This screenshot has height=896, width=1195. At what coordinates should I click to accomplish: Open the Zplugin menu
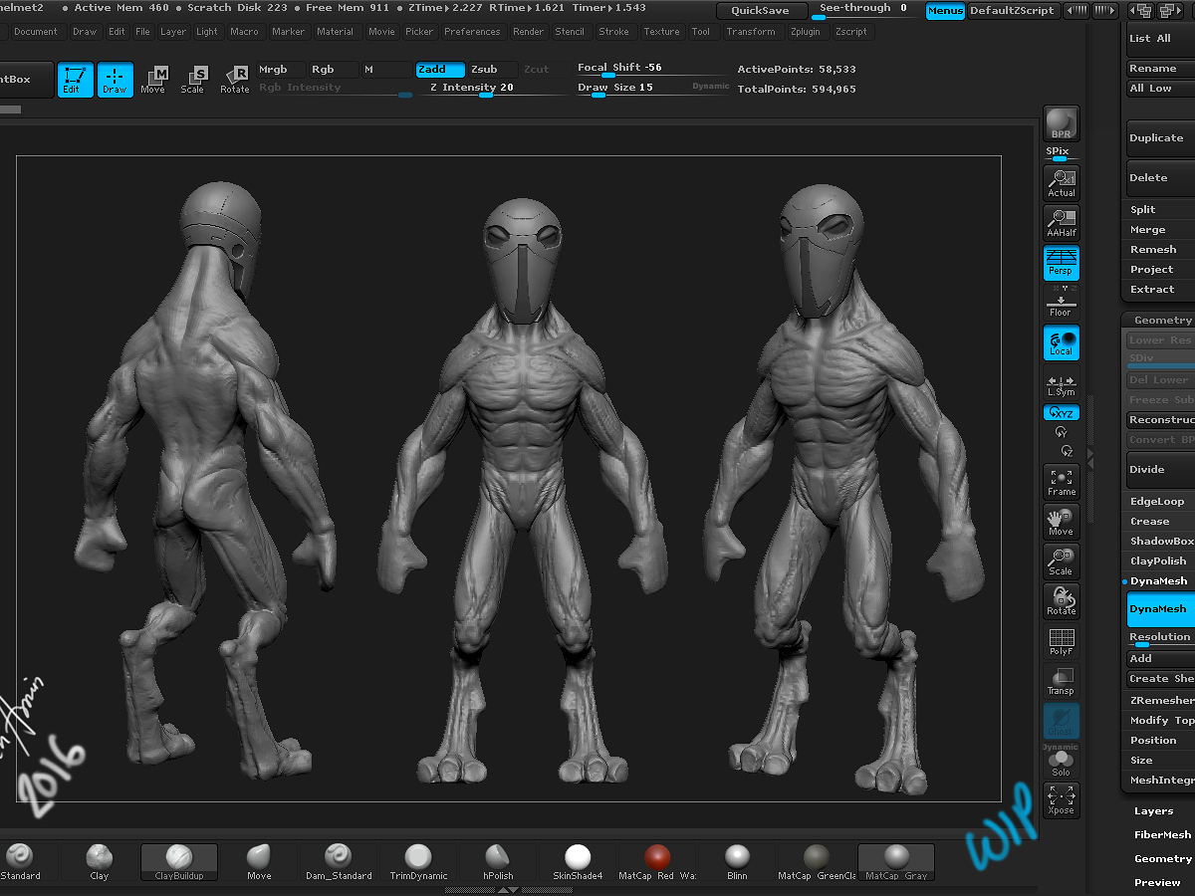pyautogui.click(x=806, y=32)
